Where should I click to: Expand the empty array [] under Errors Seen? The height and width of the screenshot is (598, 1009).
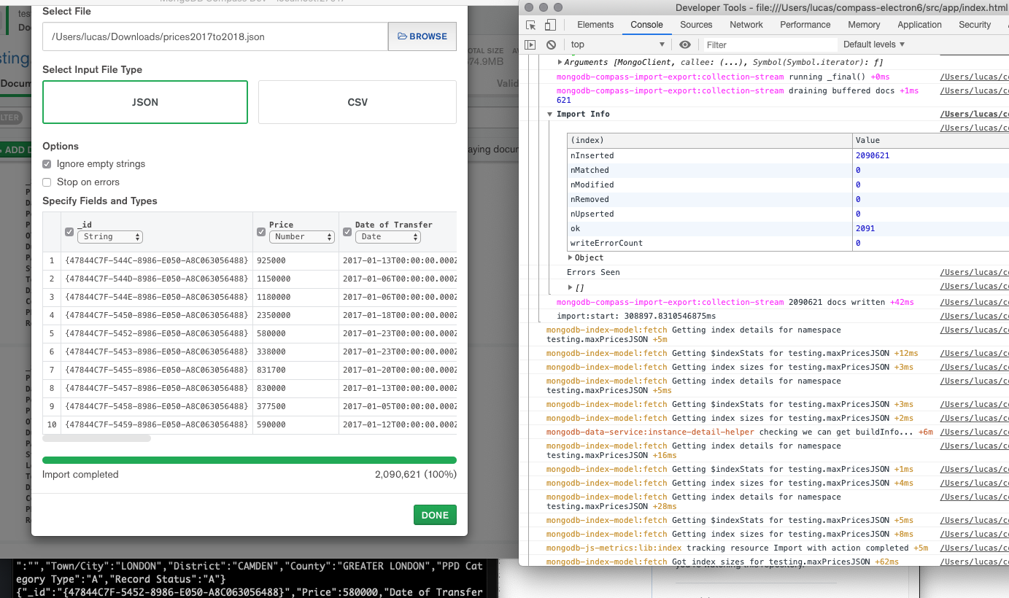tap(571, 287)
